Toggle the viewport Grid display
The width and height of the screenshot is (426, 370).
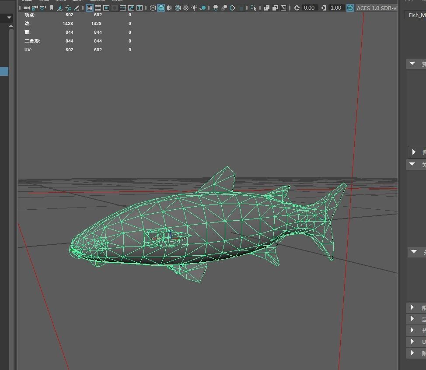(89, 8)
